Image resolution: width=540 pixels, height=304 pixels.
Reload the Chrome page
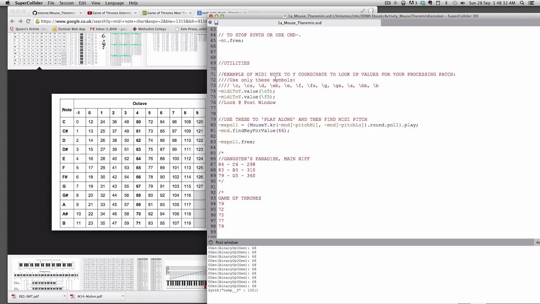tap(28, 21)
